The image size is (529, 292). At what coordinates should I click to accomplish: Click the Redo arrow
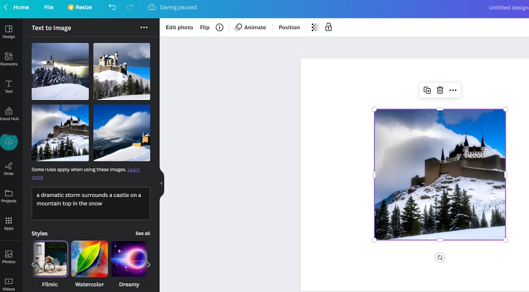click(130, 7)
